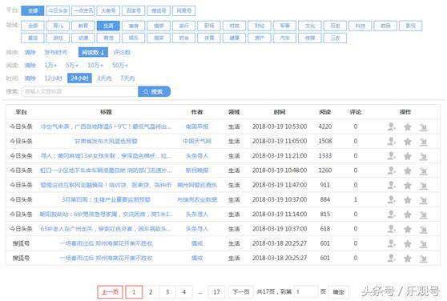Image resolution: width=447 pixels, height=301 pixels.
Task: Star the article with 1508 reads
Action: point(408,142)
